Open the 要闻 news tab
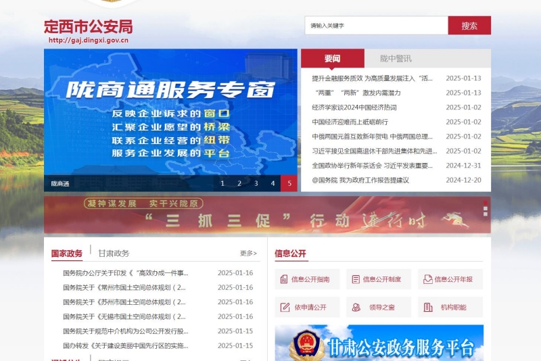The height and width of the screenshot is (361, 541). [332, 59]
